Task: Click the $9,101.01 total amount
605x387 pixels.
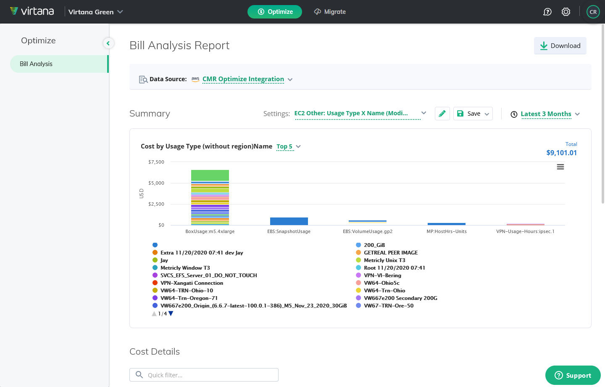Action: coord(561,153)
